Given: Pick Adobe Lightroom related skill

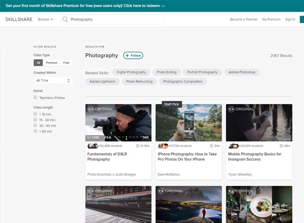Looking at the screenshot, I should pos(103,81).
